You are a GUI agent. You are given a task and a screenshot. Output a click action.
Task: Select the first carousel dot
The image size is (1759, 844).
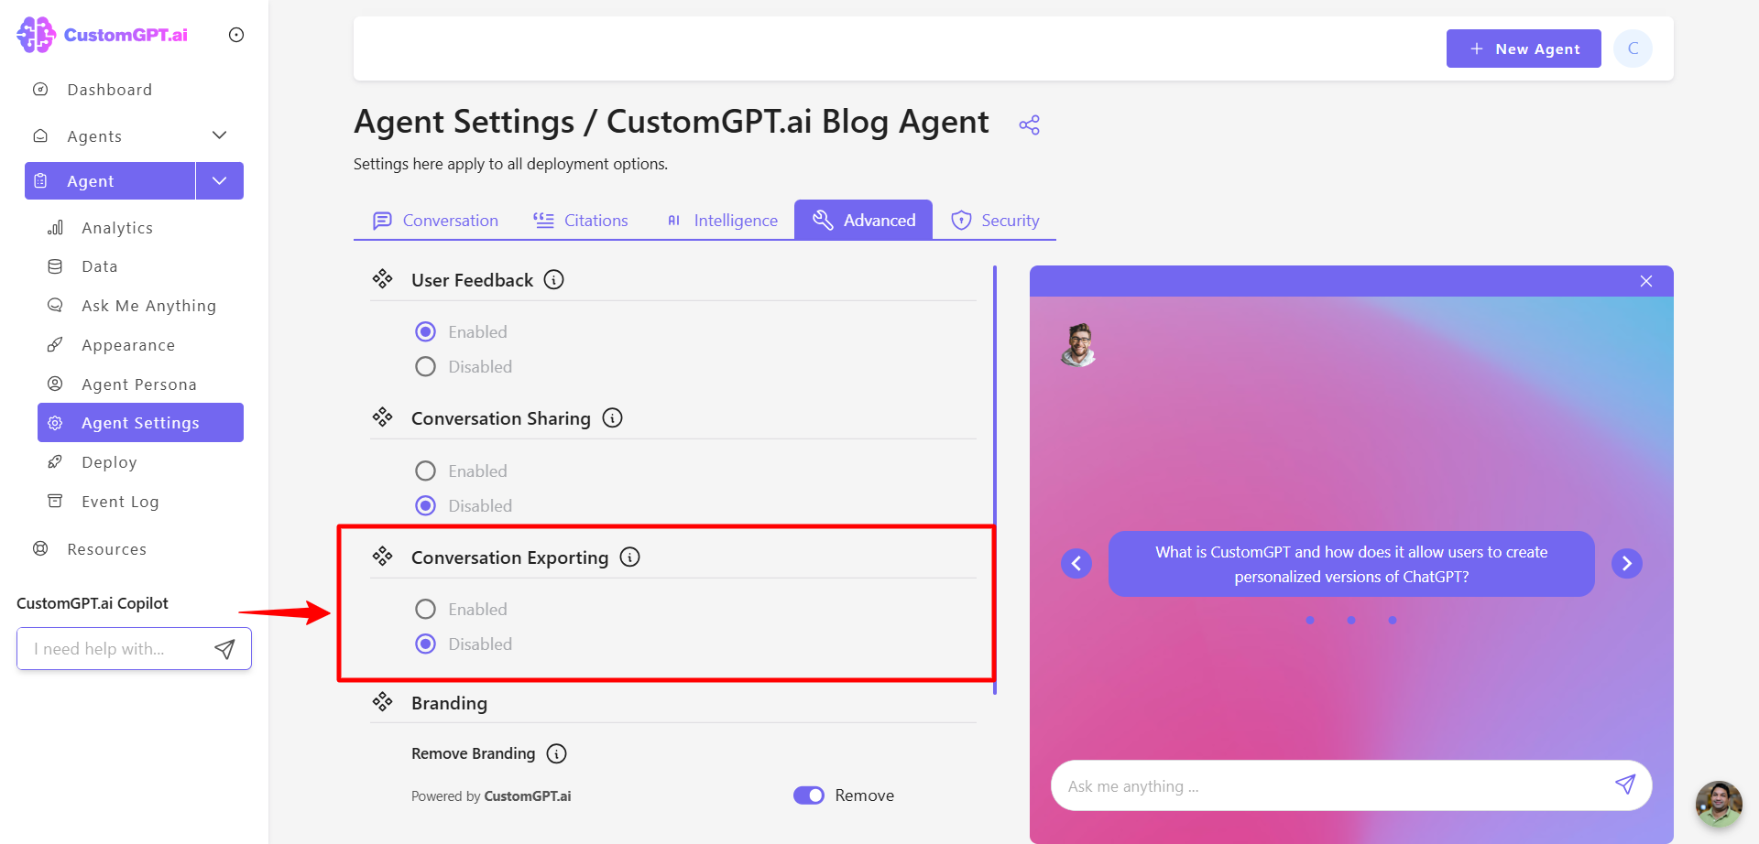tap(1310, 621)
